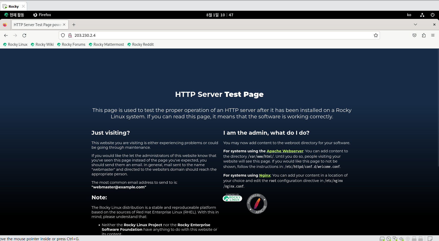Select the Rocky VM tab
This screenshot has width=439, height=241.
click(x=14, y=6)
